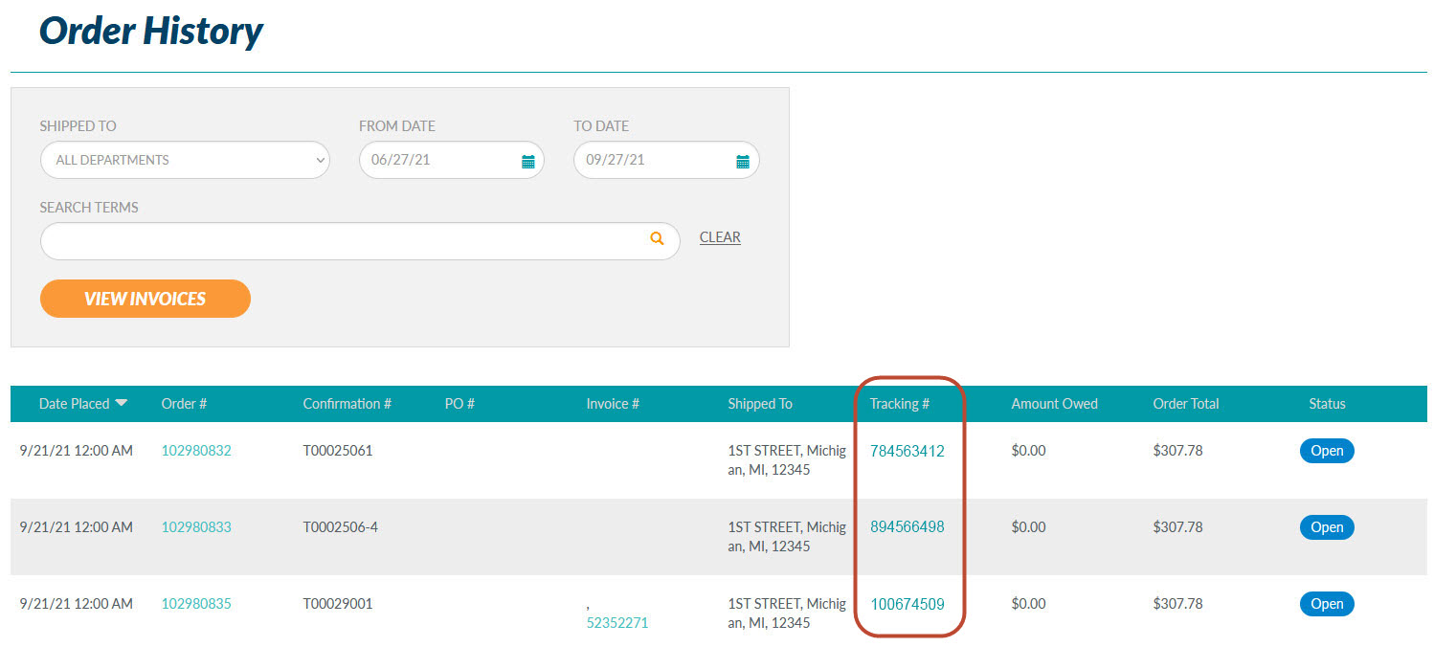Click the Confirmation # column header

pyautogui.click(x=347, y=404)
